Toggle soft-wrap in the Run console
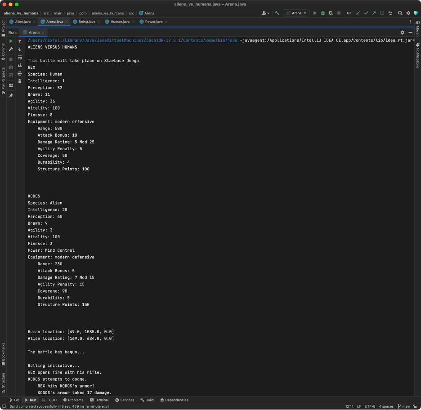Viewport: 421px width, 410px height. [19, 58]
